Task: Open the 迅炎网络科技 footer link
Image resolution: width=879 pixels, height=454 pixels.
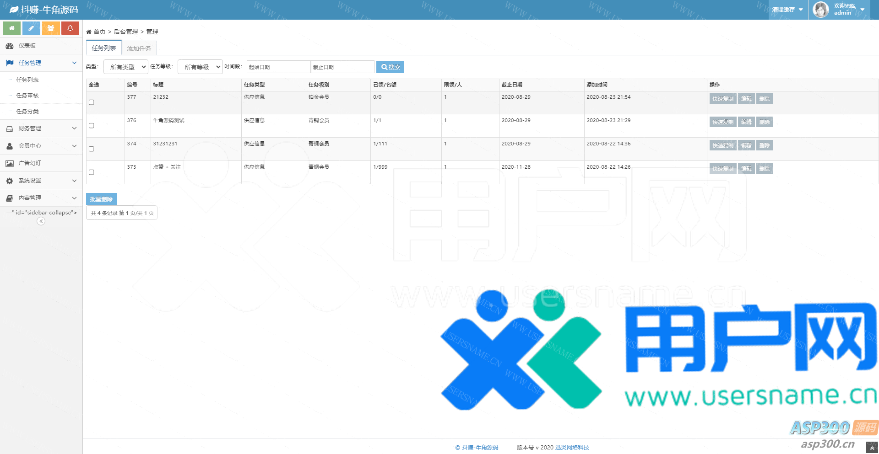Action: coord(572,448)
